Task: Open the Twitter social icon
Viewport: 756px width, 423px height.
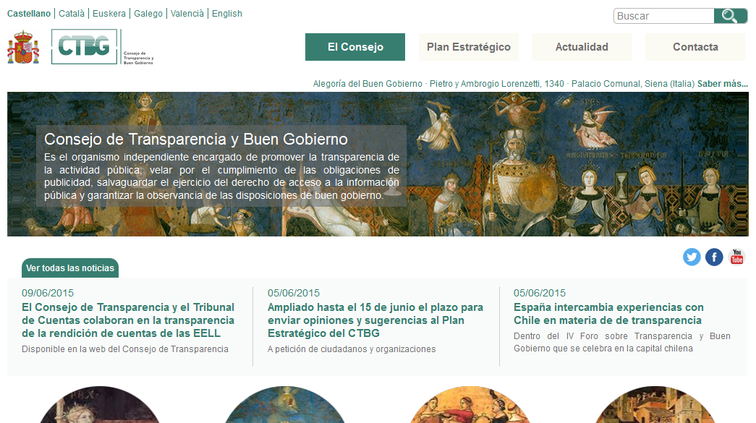Action: tap(692, 257)
